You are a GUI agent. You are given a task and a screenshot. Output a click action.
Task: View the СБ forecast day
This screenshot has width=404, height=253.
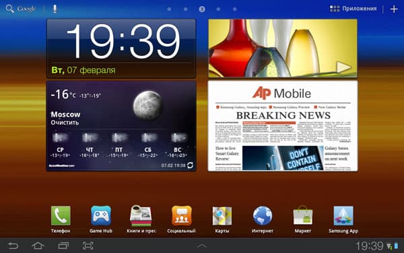148,145
